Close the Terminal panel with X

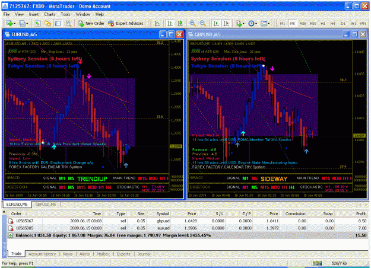click(x=4, y=212)
